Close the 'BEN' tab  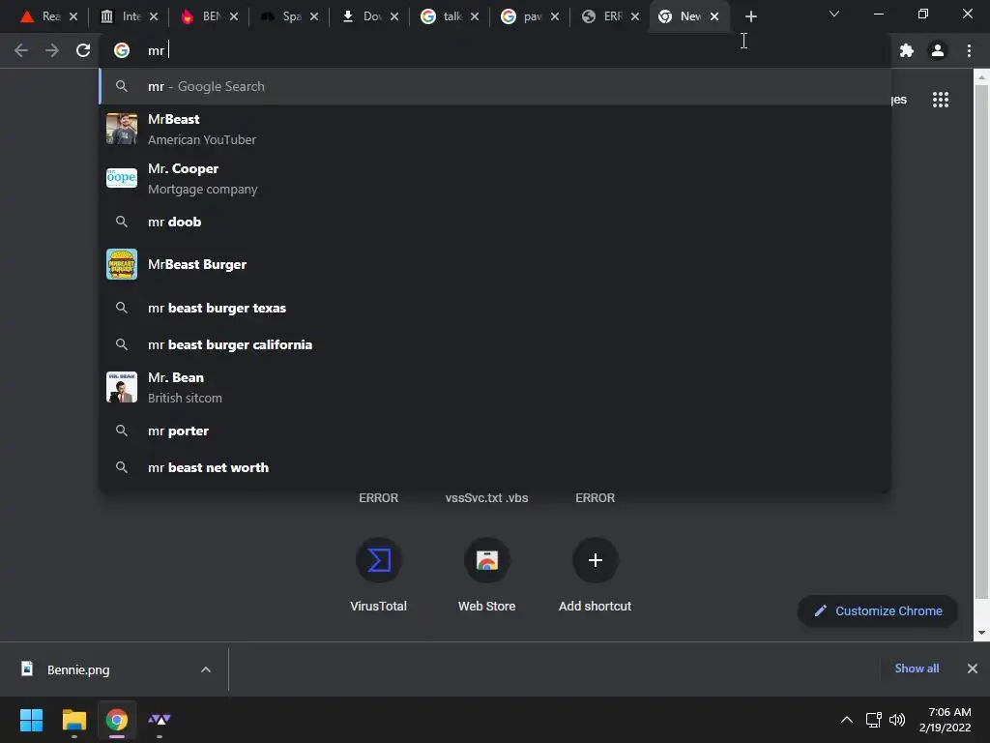click(x=234, y=16)
